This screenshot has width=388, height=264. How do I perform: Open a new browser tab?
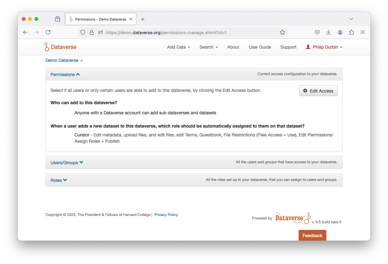tap(143, 19)
